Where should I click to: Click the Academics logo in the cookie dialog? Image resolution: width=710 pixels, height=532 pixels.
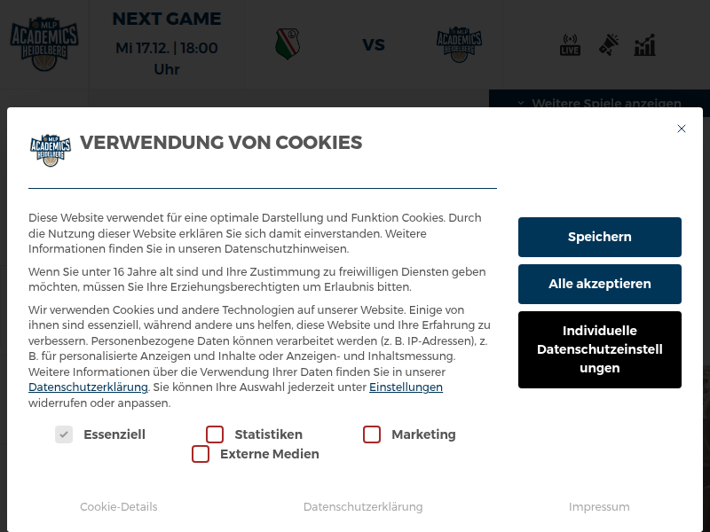(x=51, y=149)
